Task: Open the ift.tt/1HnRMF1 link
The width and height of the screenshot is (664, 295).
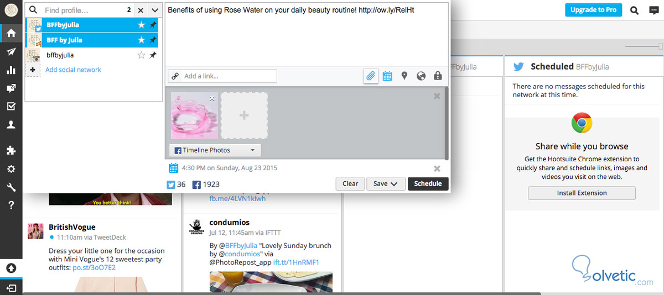Action: [x=296, y=262]
